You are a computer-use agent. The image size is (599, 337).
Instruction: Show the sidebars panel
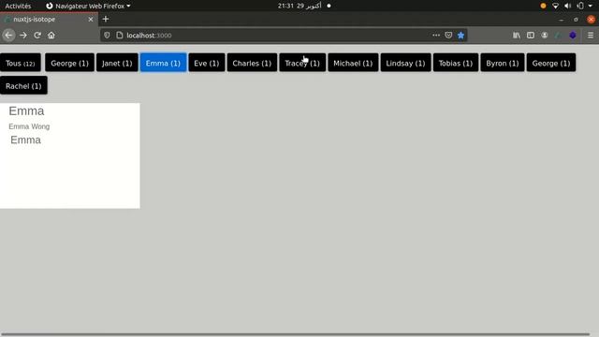click(x=531, y=36)
